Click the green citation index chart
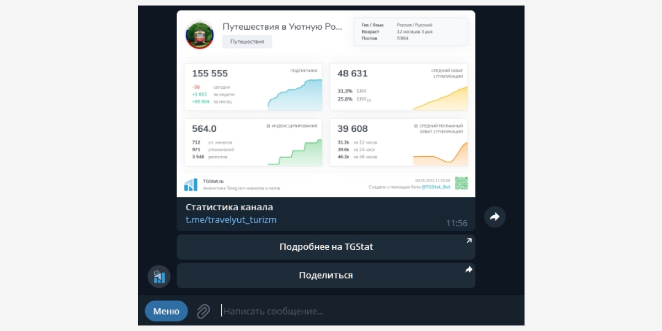Image resolution: width=662 pixels, height=331 pixels. click(295, 152)
